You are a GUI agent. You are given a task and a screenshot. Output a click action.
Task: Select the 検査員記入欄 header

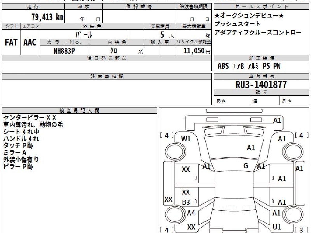click(x=79, y=111)
